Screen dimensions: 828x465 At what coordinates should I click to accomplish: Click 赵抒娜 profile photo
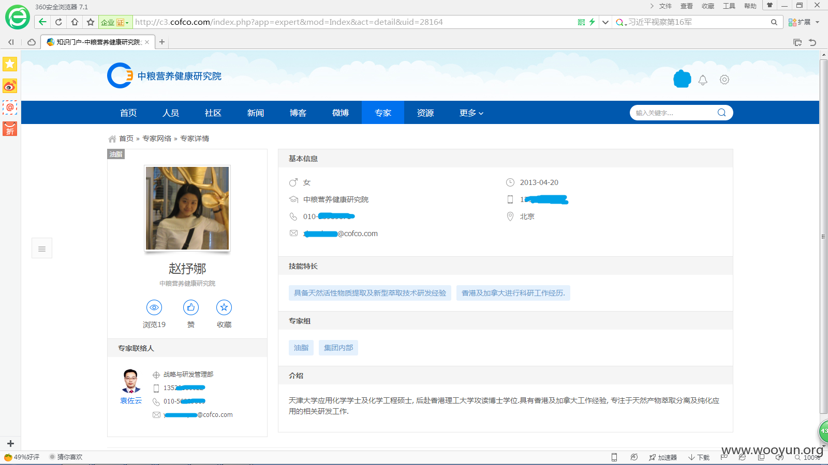(x=187, y=208)
